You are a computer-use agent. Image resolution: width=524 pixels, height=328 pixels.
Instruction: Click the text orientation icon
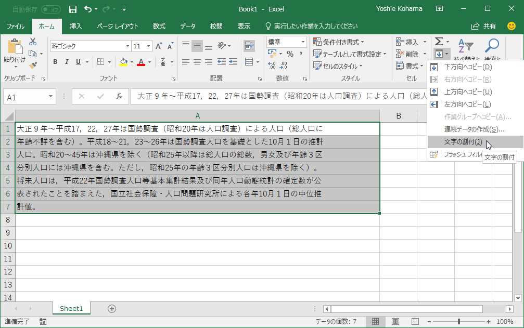(222, 46)
